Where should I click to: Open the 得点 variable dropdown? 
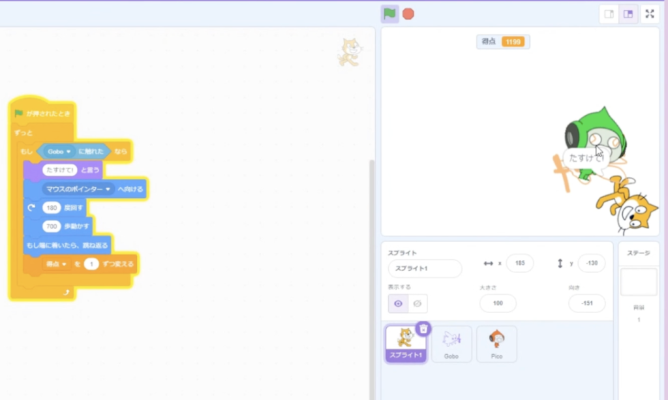coord(56,264)
